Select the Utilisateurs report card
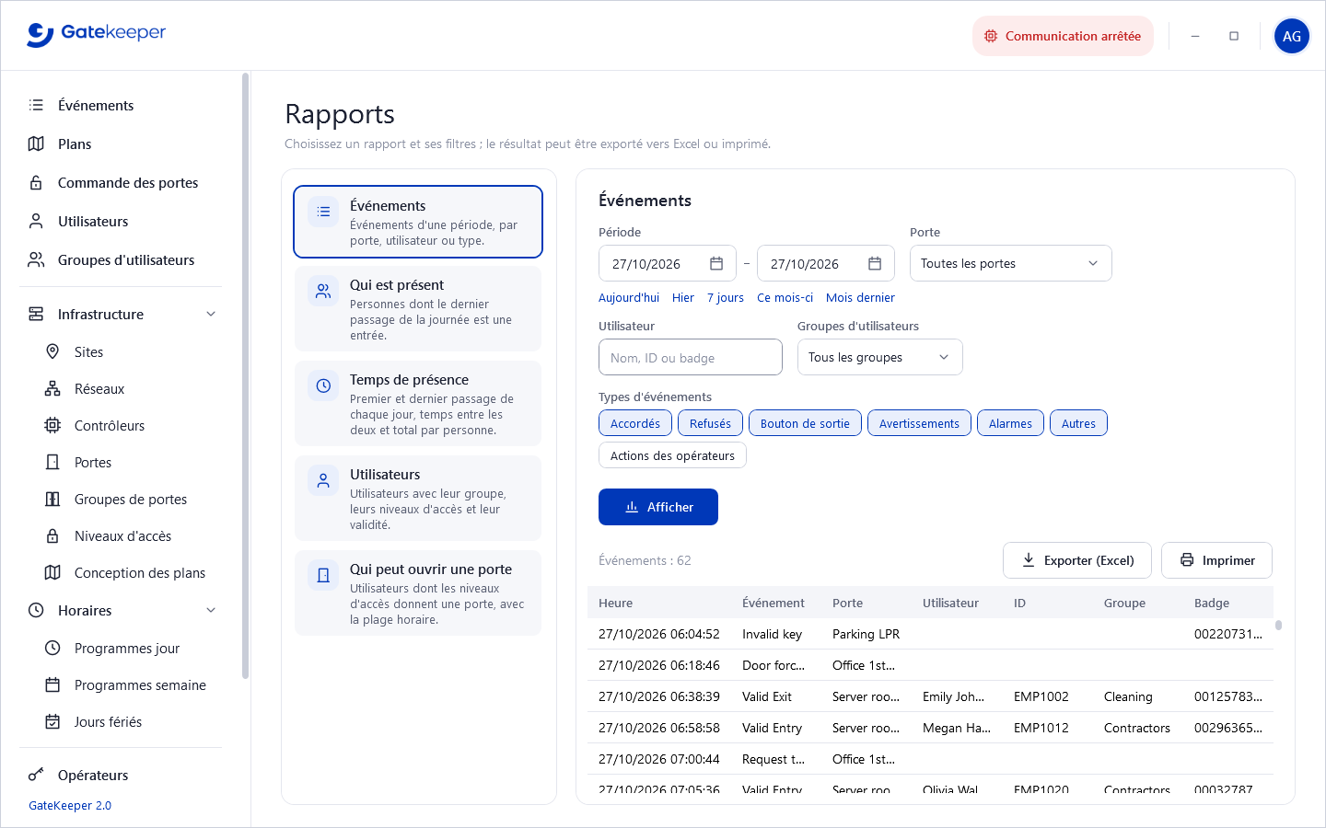Screen dimensions: 1326x828 (x=418, y=499)
